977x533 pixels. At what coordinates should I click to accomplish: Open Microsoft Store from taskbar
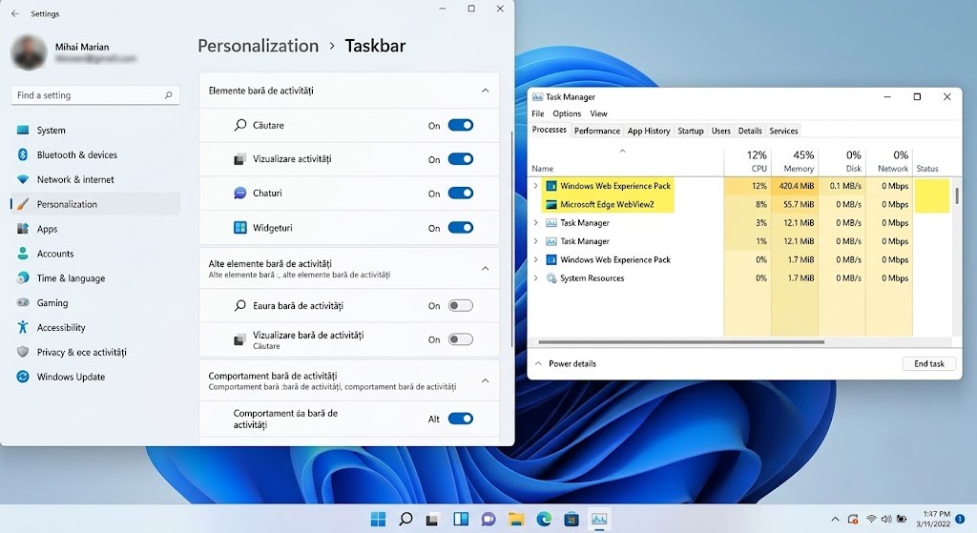click(x=572, y=519)
